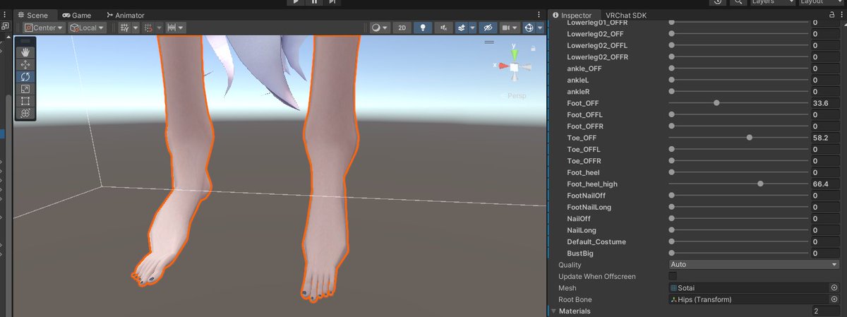Adjust the Foot_OFF blendshape slider
847x317 pixels.
pyautogui.click(x=739, y=103)
